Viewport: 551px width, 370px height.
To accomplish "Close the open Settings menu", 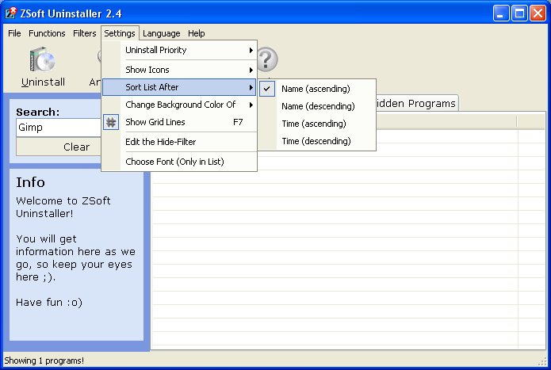I will pos(120,33).
